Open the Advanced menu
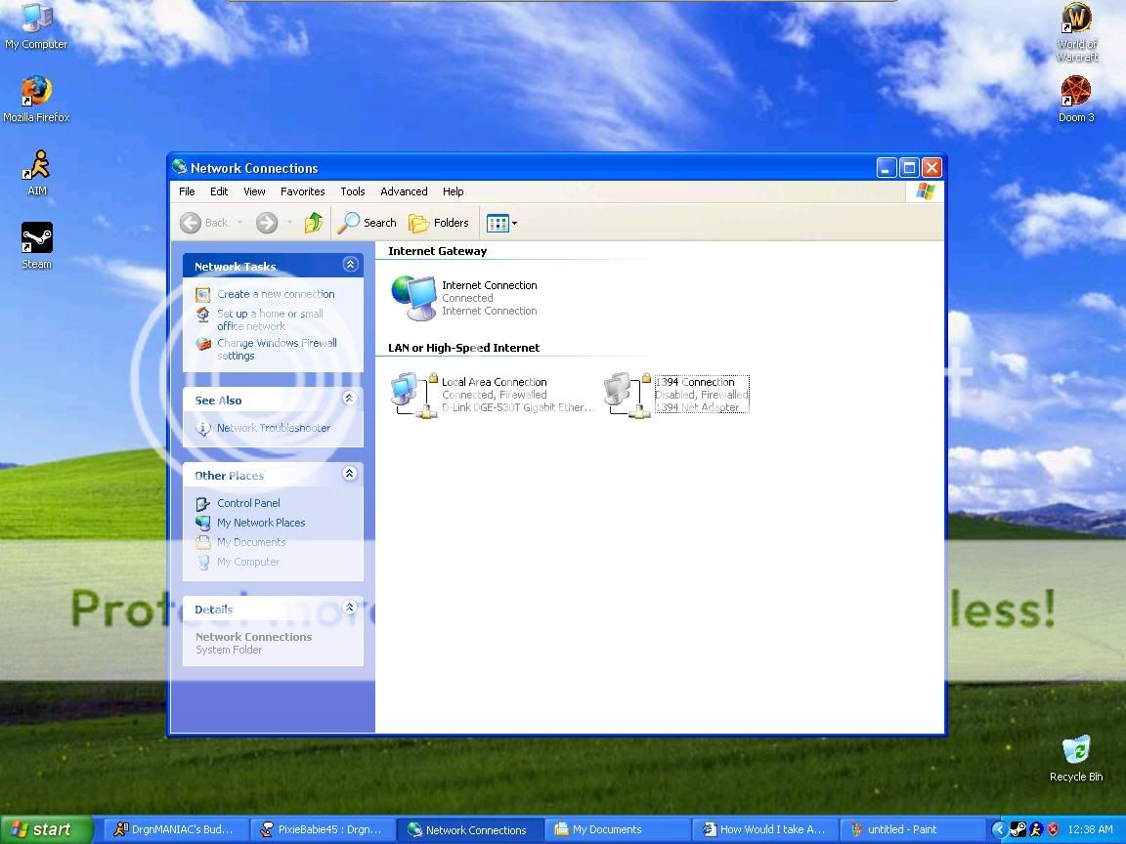The image size is (1126, 844). (404, 191)
